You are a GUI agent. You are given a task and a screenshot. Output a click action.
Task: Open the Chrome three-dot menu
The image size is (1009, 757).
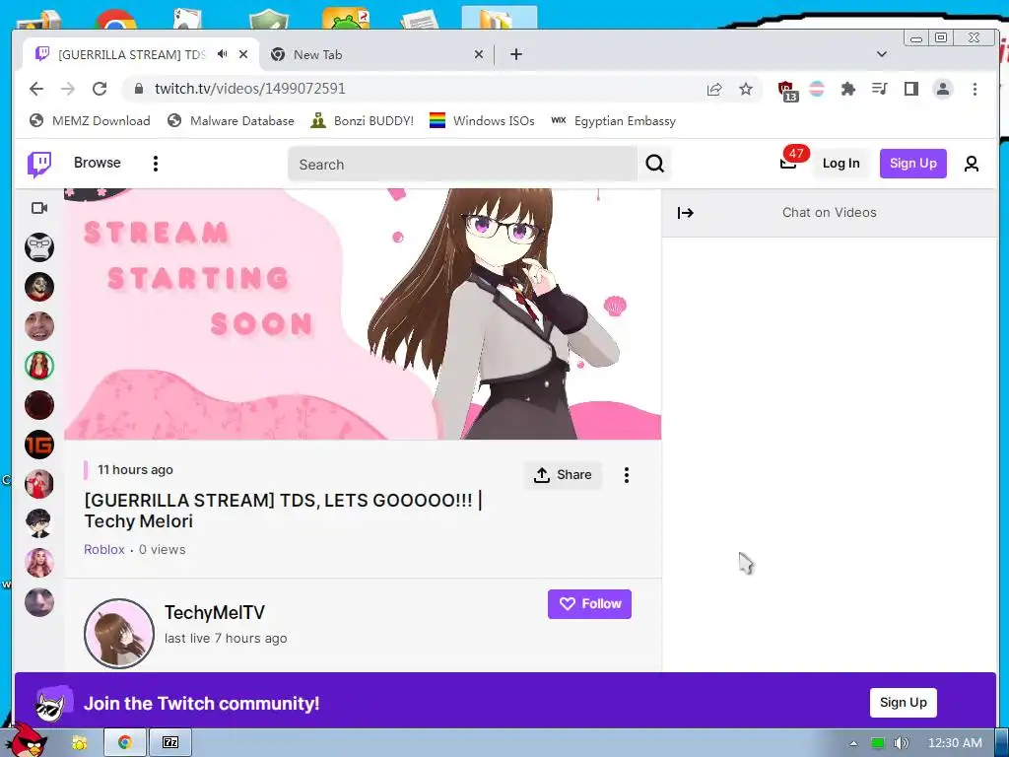[x=975, y=89]
